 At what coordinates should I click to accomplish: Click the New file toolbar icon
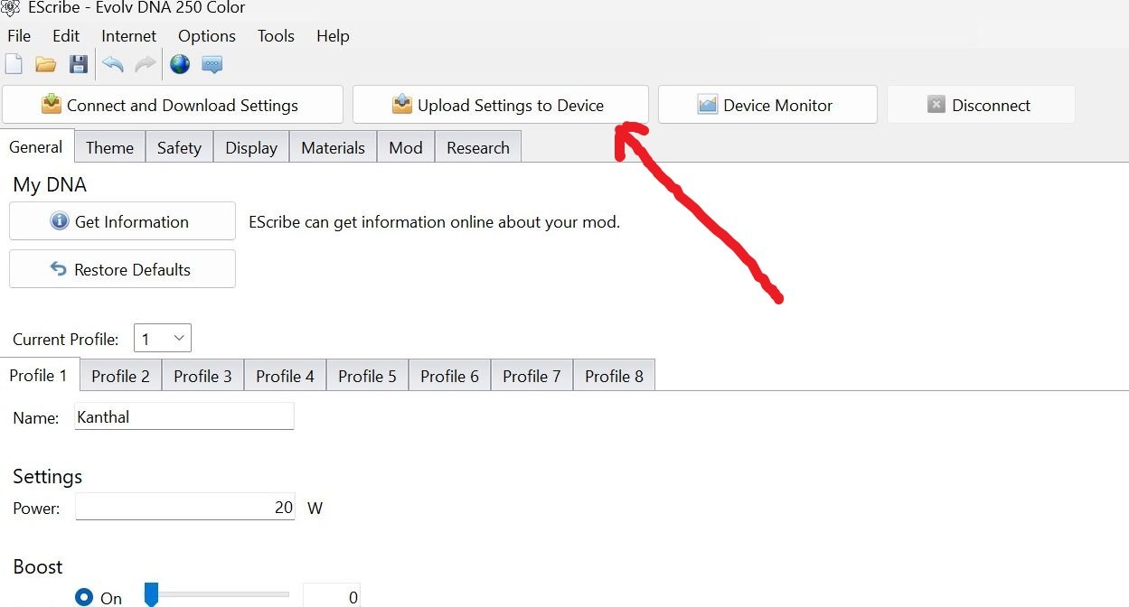[x=14, y=64]
